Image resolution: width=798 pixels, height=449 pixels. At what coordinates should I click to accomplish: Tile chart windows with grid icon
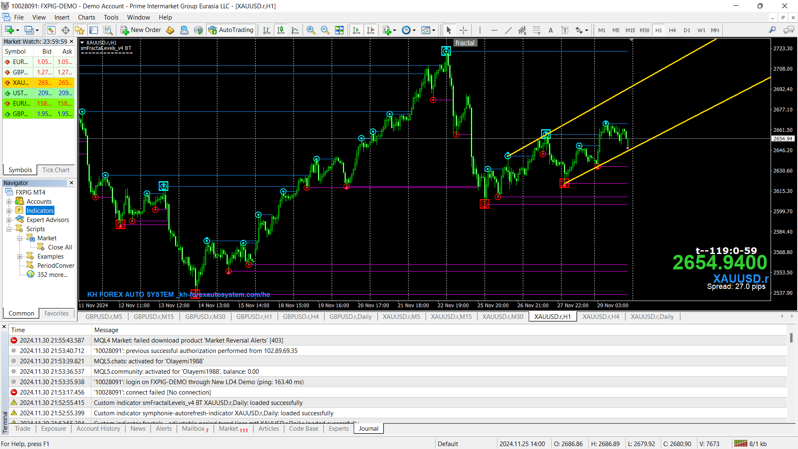coord(340,30)
